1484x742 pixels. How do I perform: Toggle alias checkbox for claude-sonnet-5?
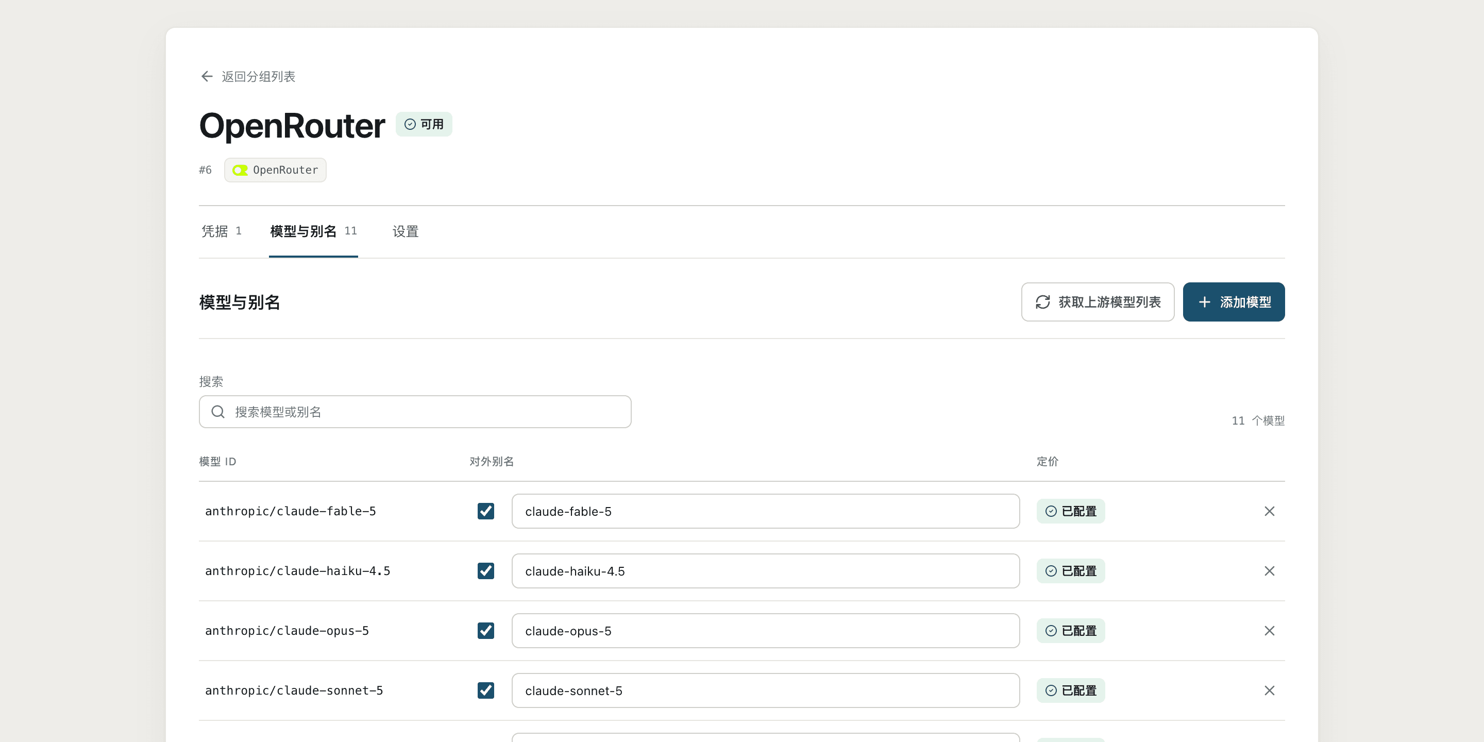485,690
